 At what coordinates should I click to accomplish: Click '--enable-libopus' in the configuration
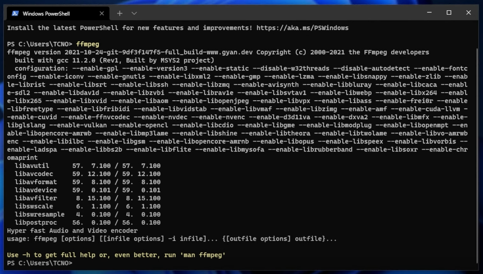tap(283, 141)
